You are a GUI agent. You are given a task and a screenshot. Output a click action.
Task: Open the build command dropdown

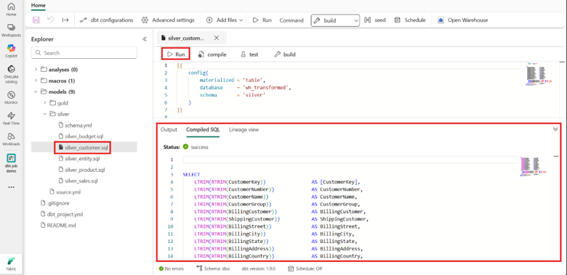(335, 20)
